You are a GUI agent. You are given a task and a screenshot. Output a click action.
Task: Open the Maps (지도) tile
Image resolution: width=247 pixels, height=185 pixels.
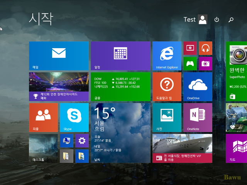point(236,148)
